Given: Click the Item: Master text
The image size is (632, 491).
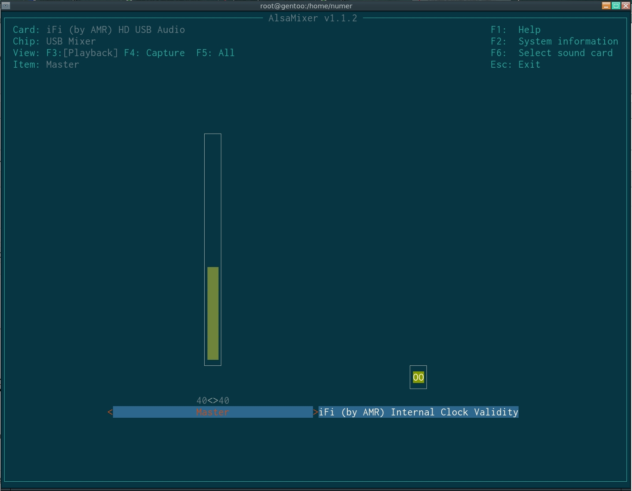Looking at the screenshot, I should (46, 64).
